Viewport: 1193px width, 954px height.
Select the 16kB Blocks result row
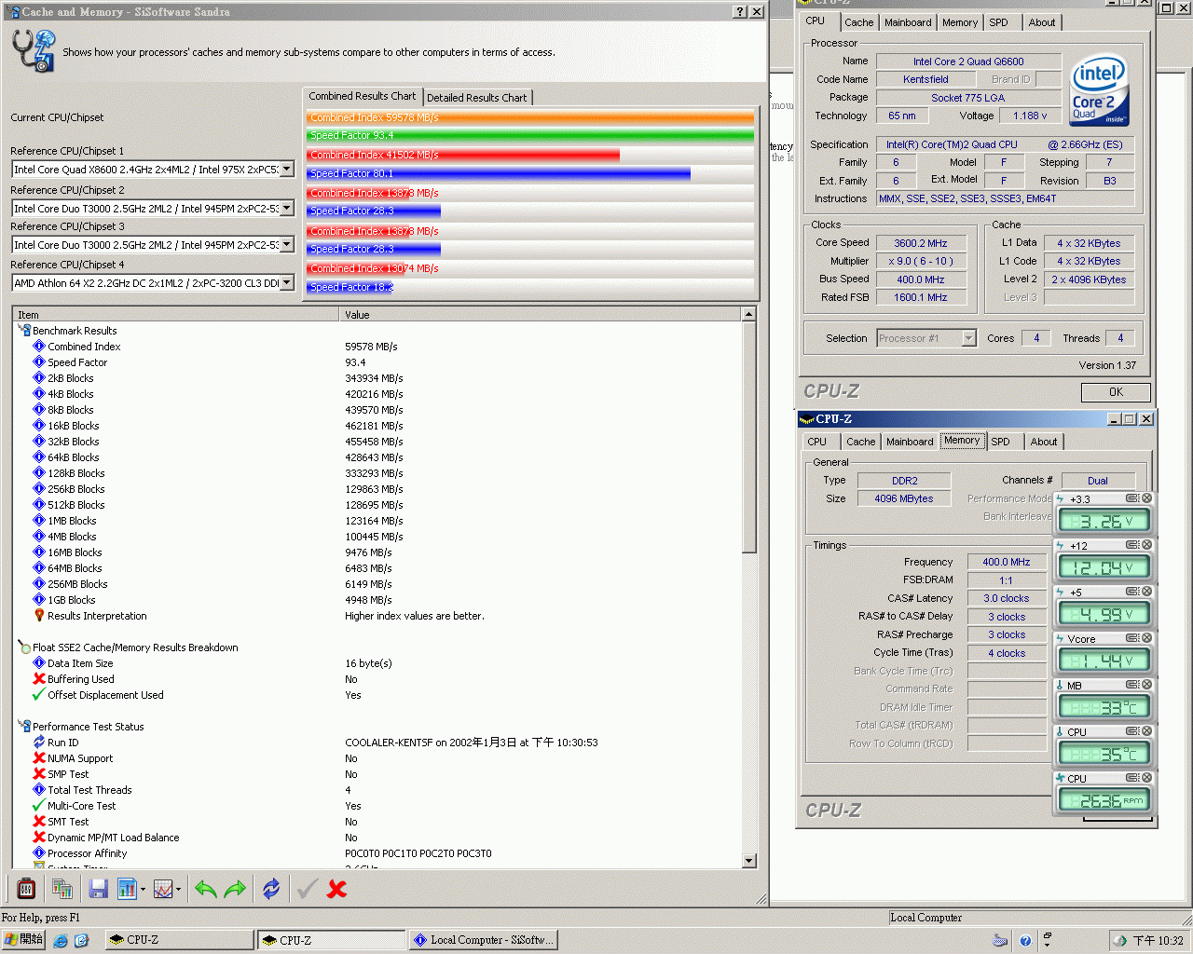(x=377, y=426)
